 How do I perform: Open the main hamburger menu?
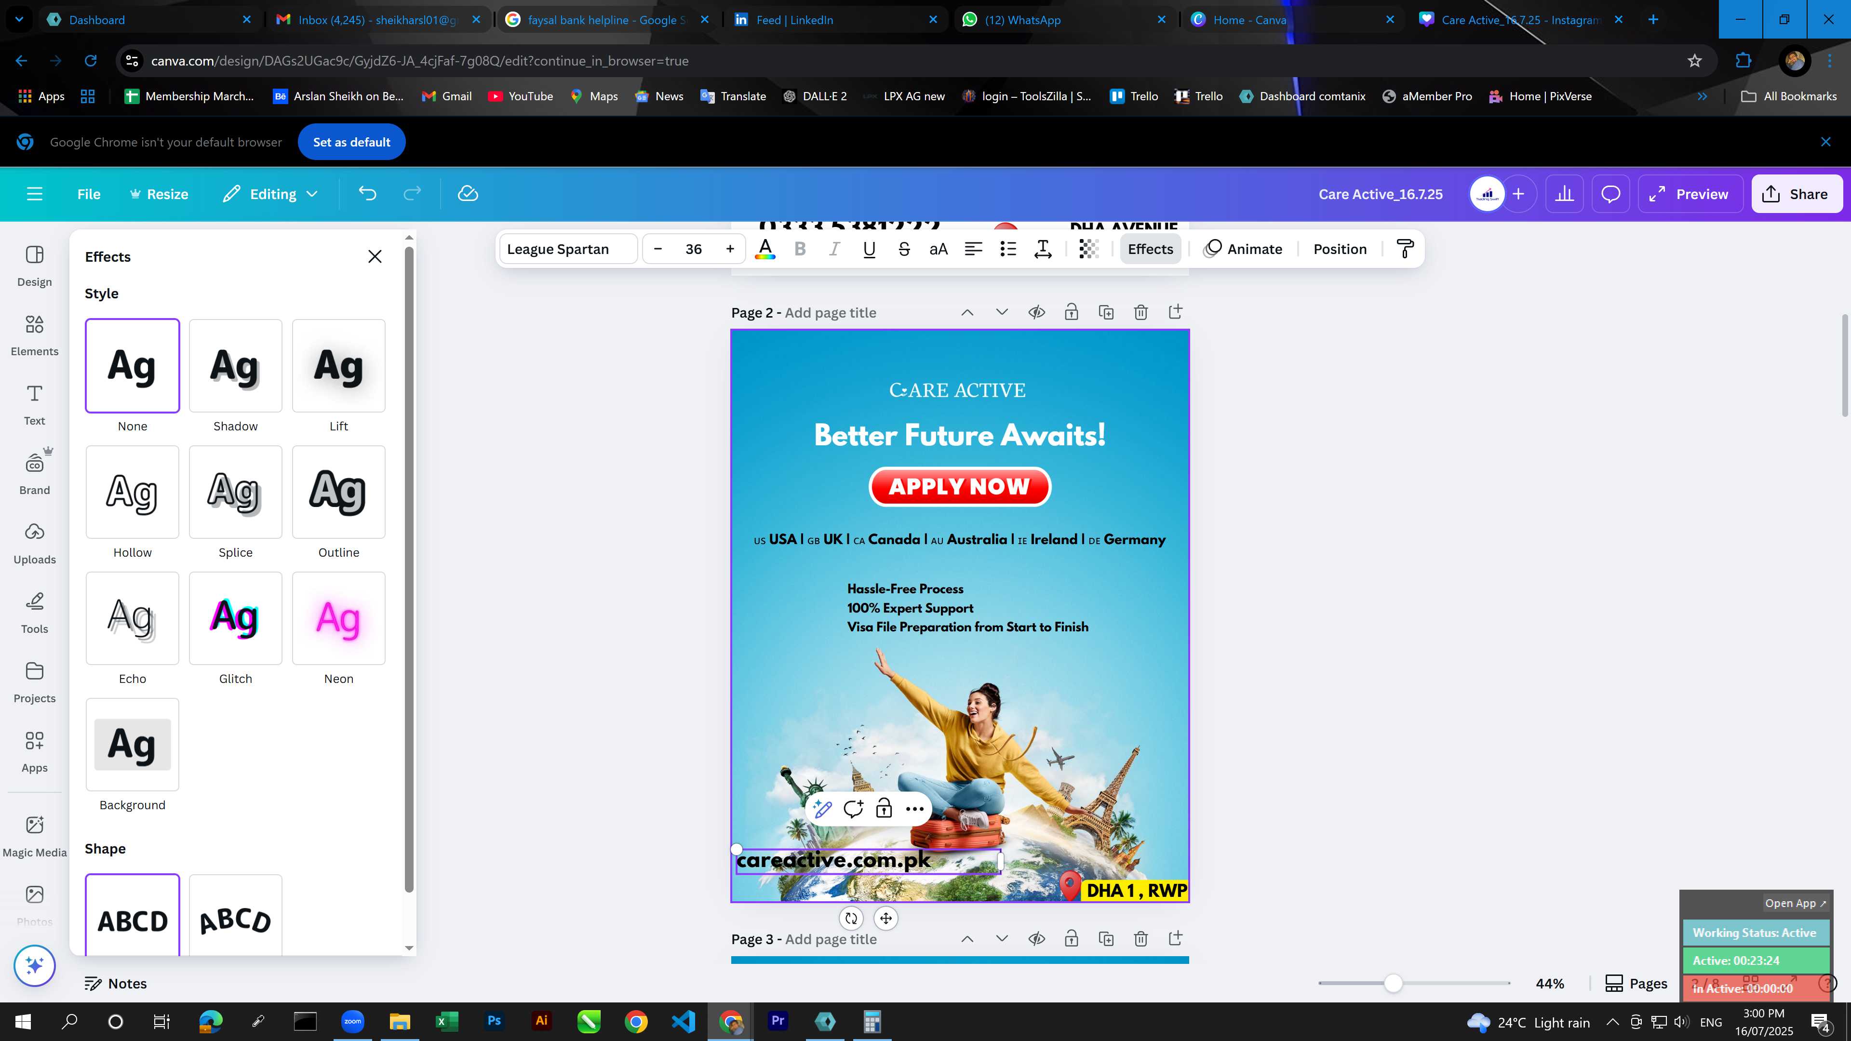(x=35, y=194)
